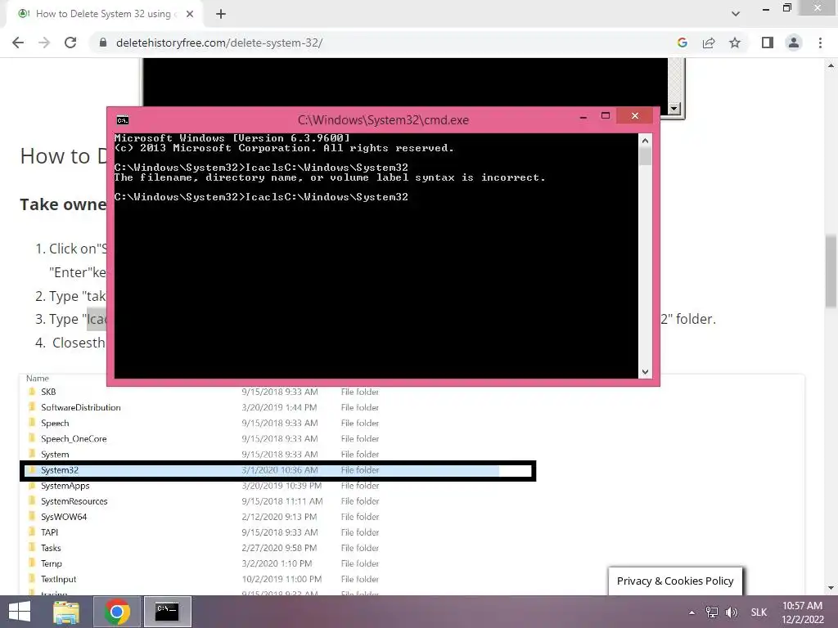Close the cmd.exe window

pos(635,115)
